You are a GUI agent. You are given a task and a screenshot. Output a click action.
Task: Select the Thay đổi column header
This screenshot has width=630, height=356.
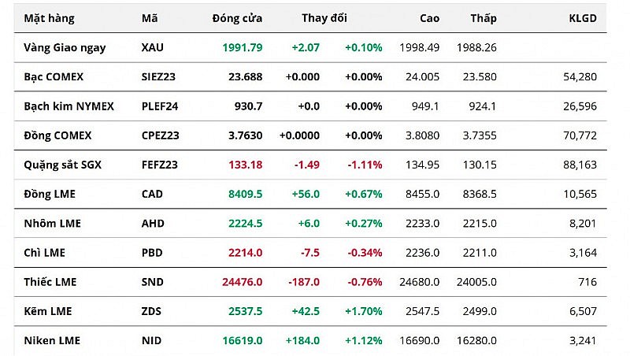(324, 18)
